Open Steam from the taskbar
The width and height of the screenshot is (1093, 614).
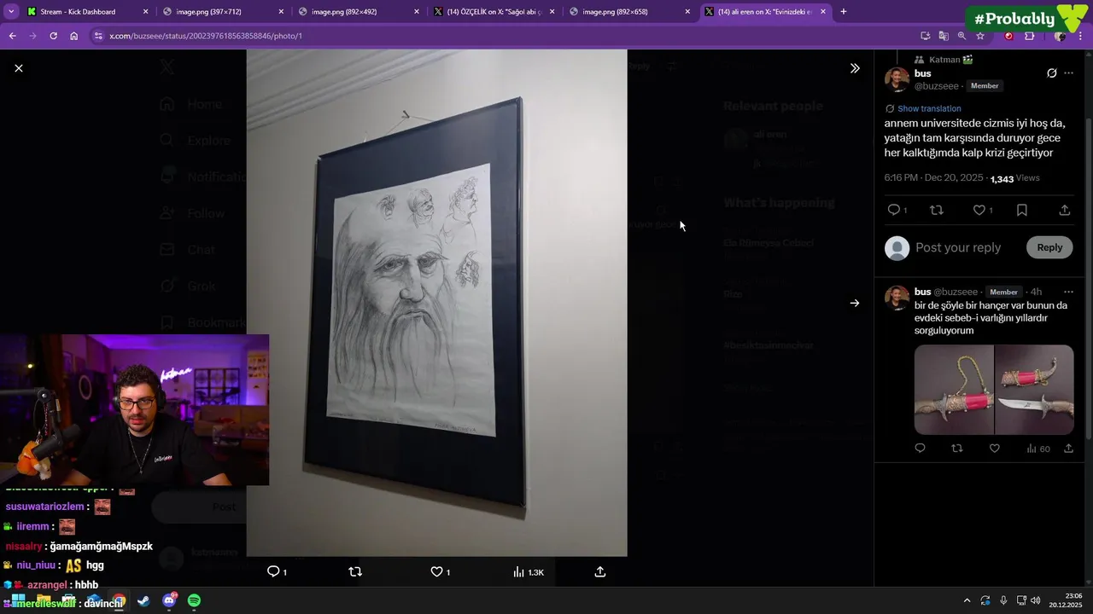pos(143,601)
